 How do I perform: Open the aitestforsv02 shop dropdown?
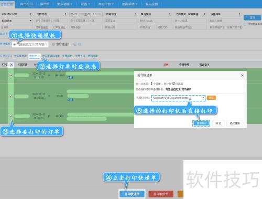tap(16, 14)
